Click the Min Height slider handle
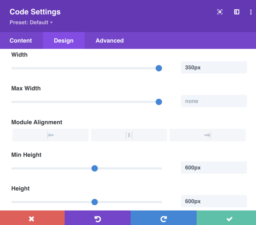Image resolution: width=256 pixels, height=225 pixels. click(94, 168)
